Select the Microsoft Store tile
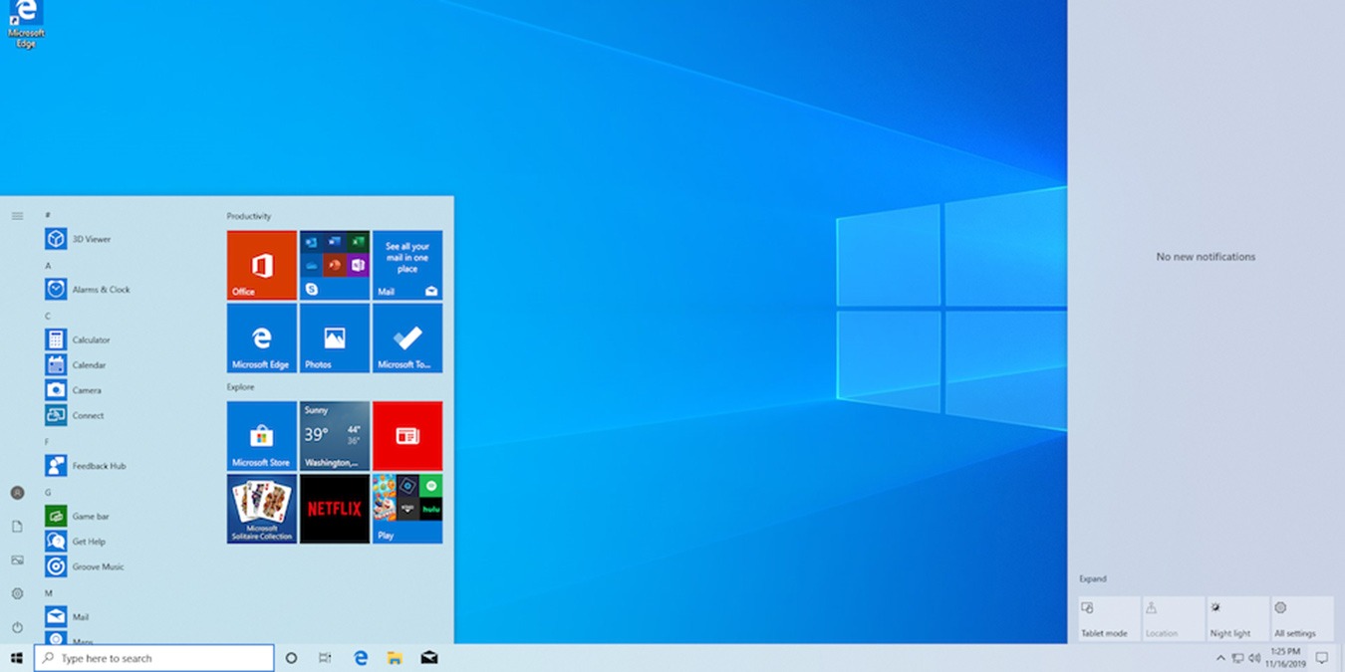Viewport: 1345px width, 672px height. click(x=261, y=435)
